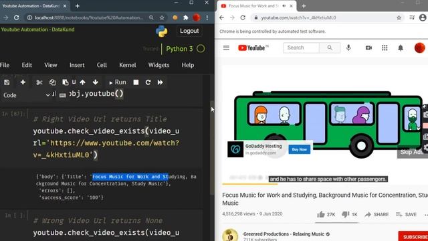This screenshot has height=241, width=428.
Task: Bookmark the YouTube page with the star
Action: [x=399, y=18]
